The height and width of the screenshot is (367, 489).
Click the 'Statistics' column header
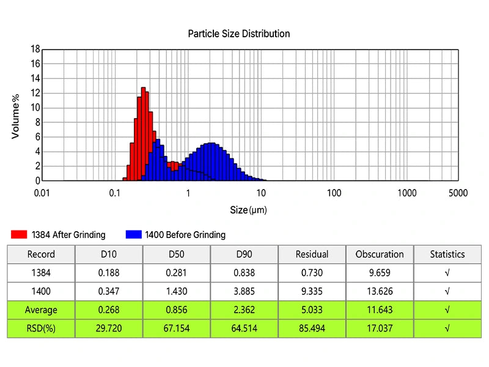[x=447, y=254]
